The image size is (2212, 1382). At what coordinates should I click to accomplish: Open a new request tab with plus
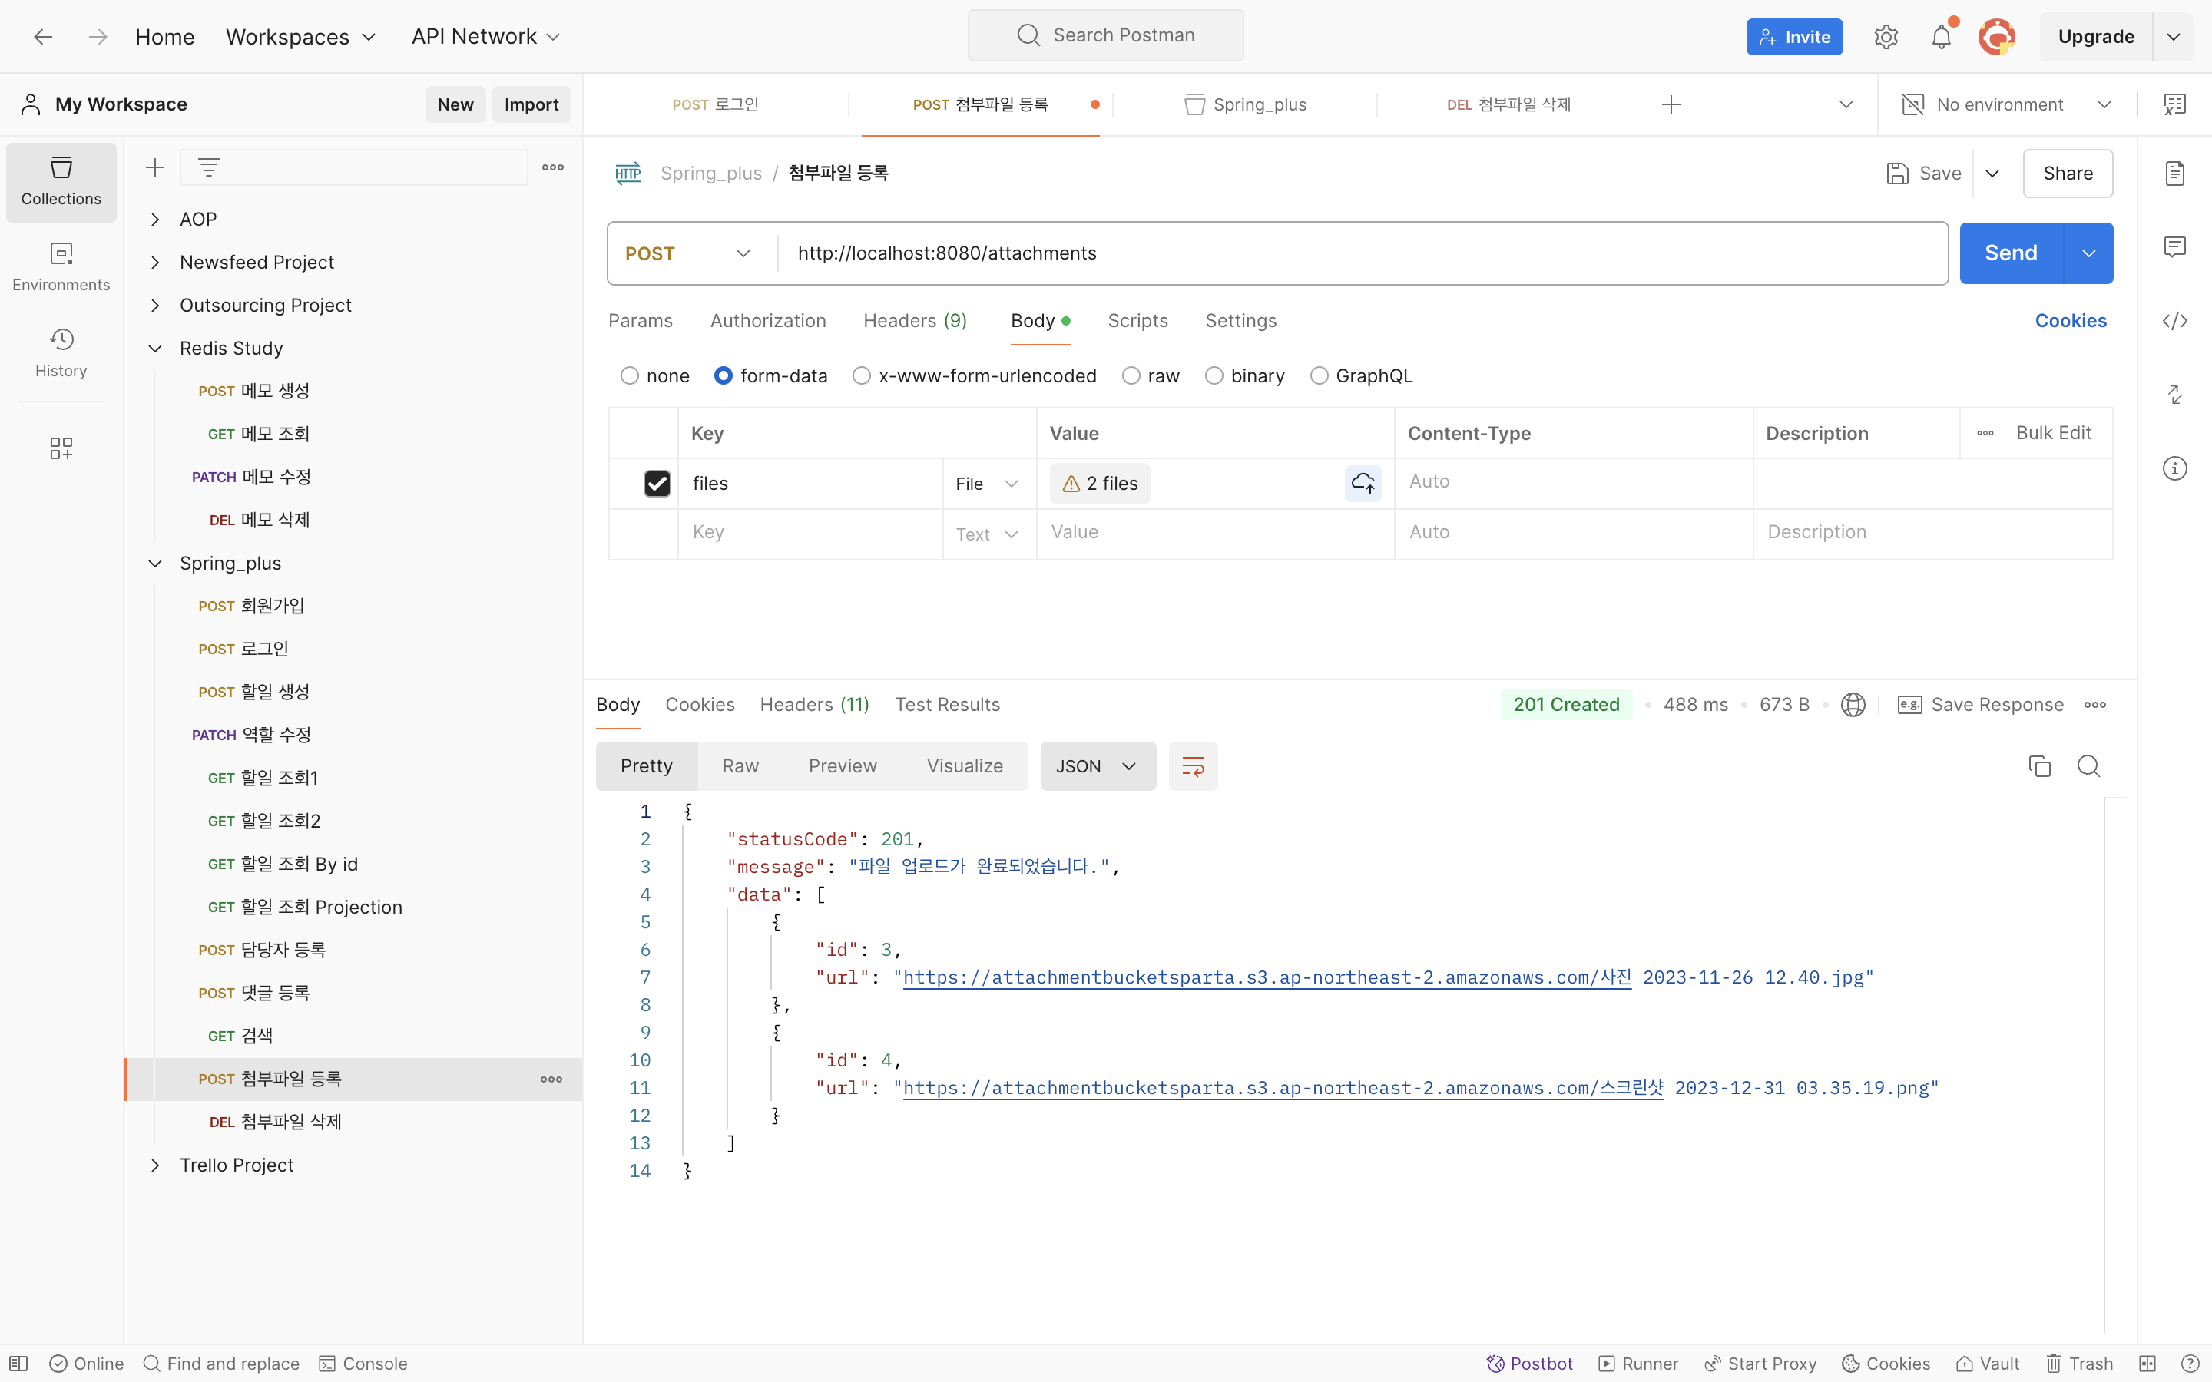[1671, 104]
